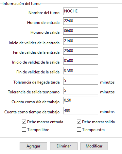Viewport: 122px width, 154px height.
Task: Select the Inicio de validez de la salida field
Action: pyautogui.click(x=80, y=61)
